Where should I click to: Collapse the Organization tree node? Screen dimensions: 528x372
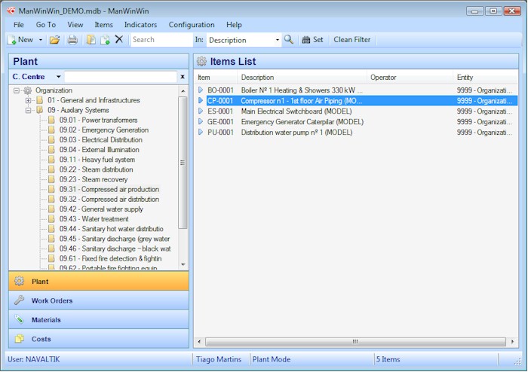coord(17,90)
